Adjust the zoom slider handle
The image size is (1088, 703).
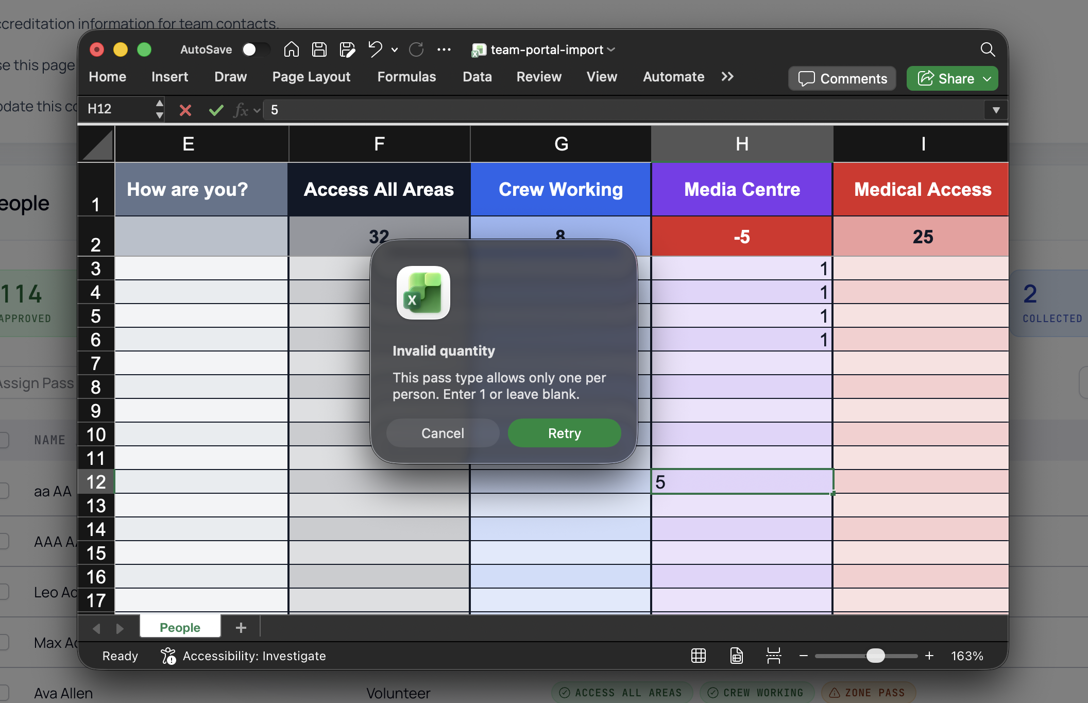coord(875,656)
